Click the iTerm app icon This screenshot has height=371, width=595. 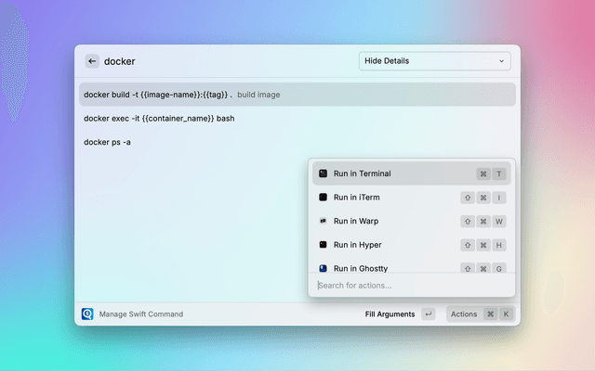(x=323, y=198)
